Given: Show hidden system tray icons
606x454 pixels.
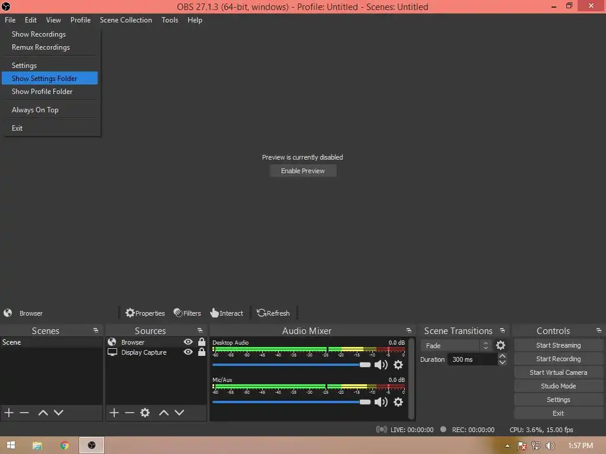Looking at the screenshot, I should pyautogui.click(x=507, y=446).
